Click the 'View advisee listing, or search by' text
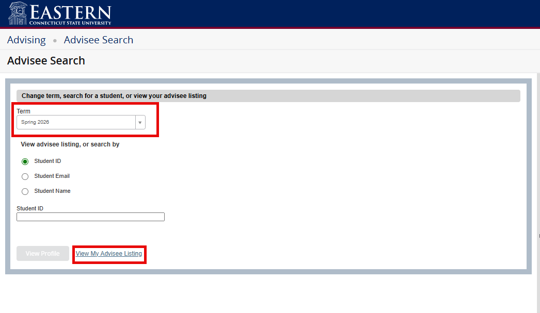This screenshot has width=540, height=313. click(70, 144)
